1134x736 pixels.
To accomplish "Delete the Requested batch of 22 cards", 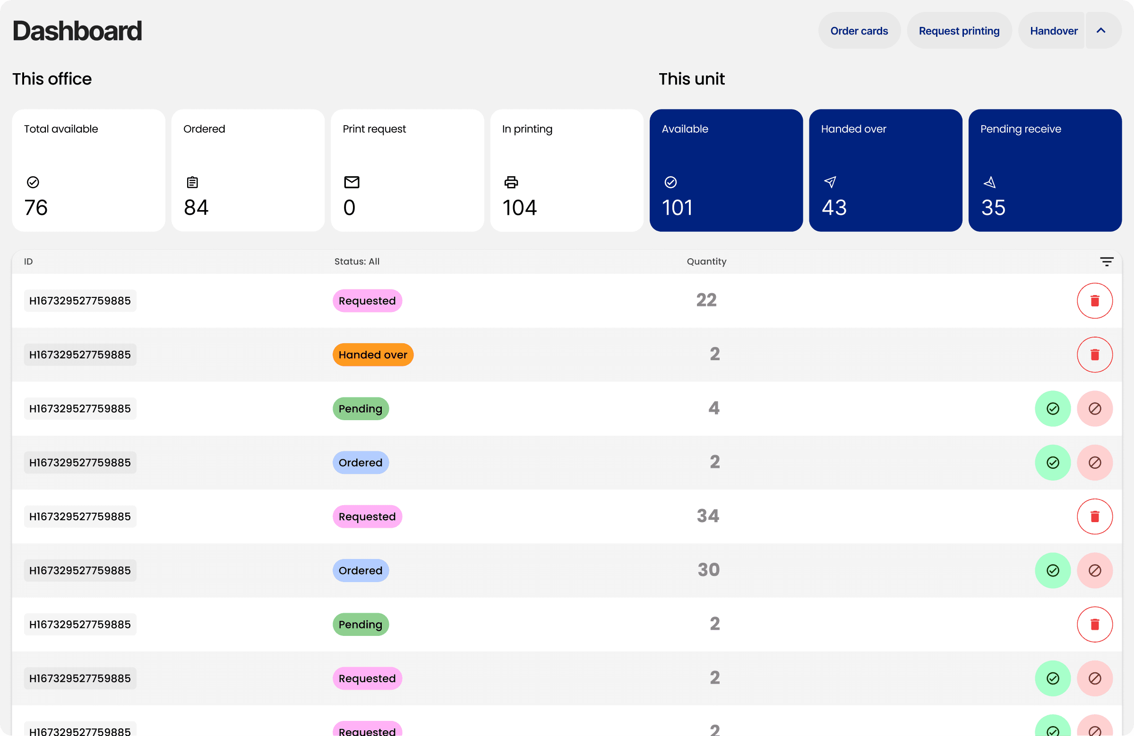I will pyautogui.click(x=1095, y=300).
